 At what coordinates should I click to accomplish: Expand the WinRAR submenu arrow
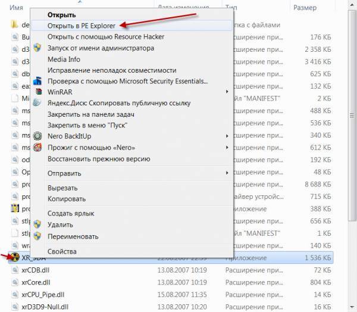click(227, 92)
